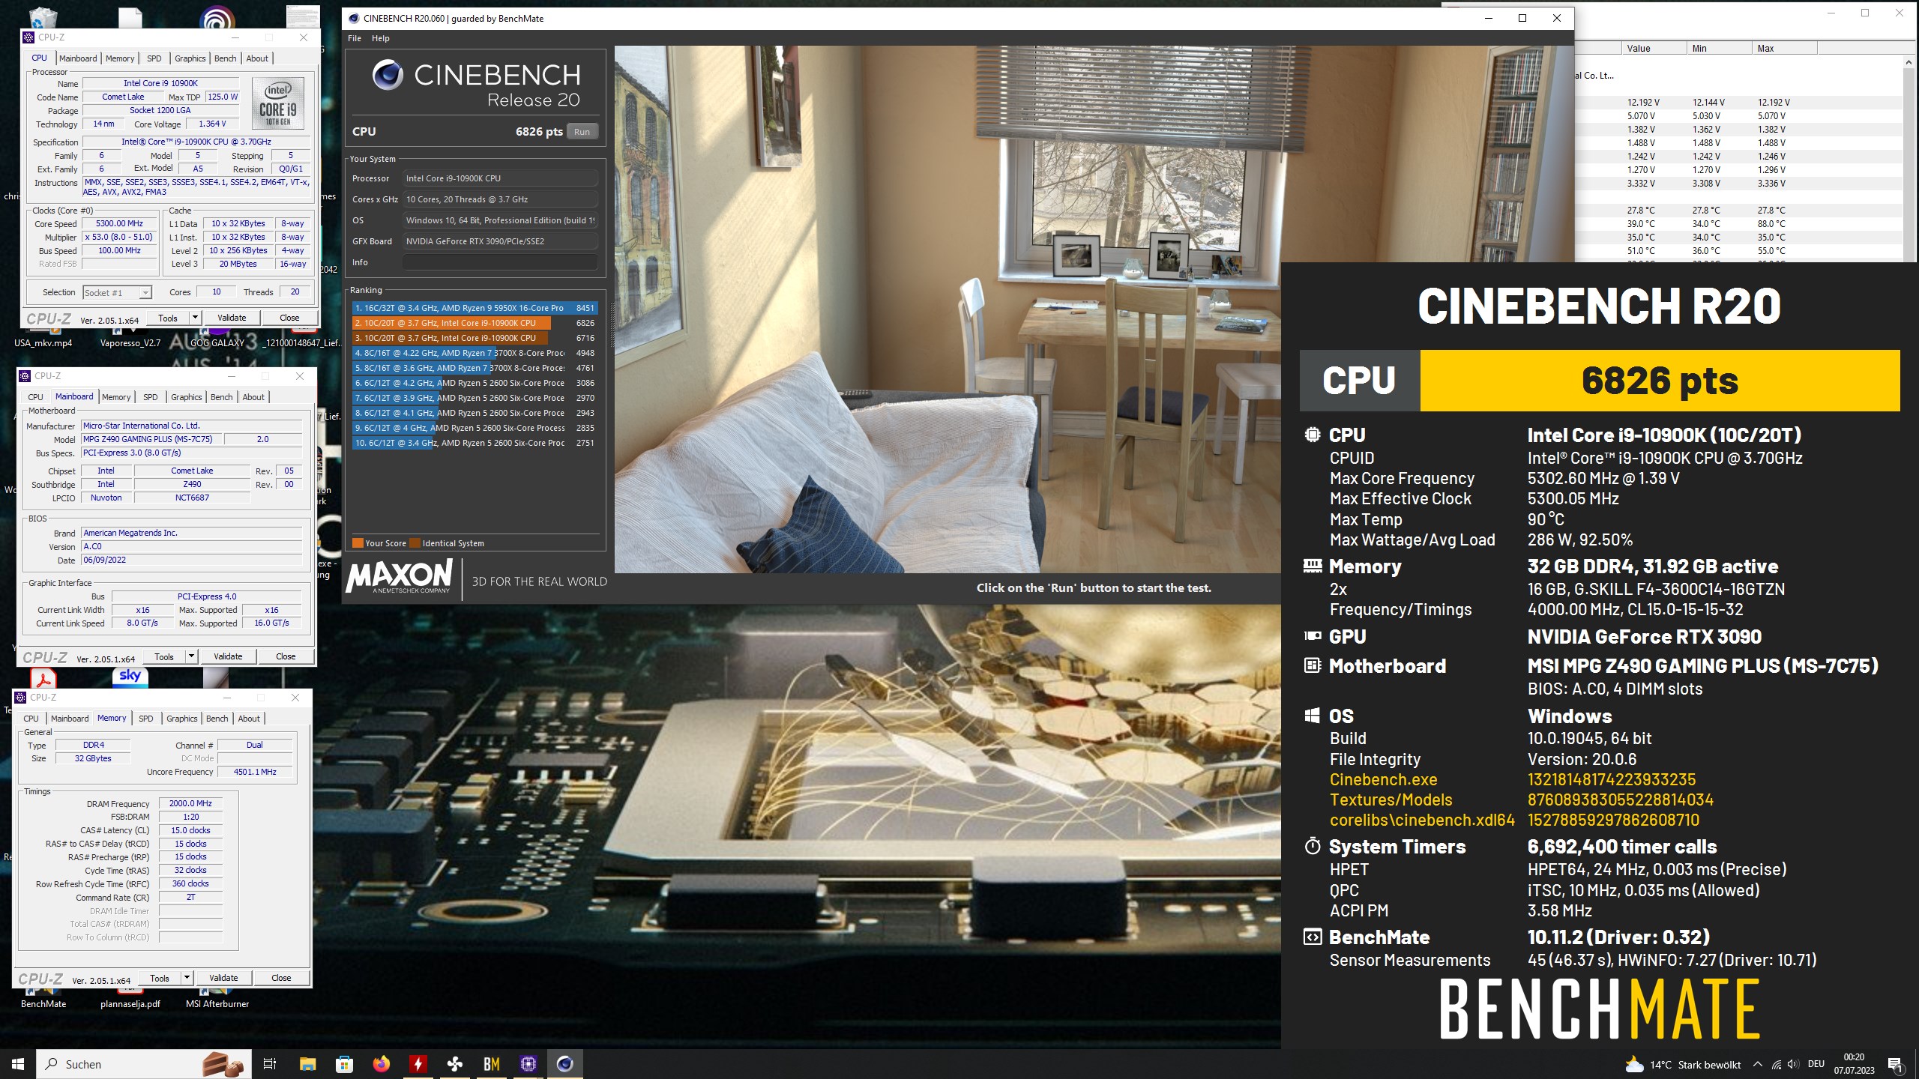Select the USA_mkv.mp4 desktop file
The image size is (1919, 1079).
[x=43, y=342]
